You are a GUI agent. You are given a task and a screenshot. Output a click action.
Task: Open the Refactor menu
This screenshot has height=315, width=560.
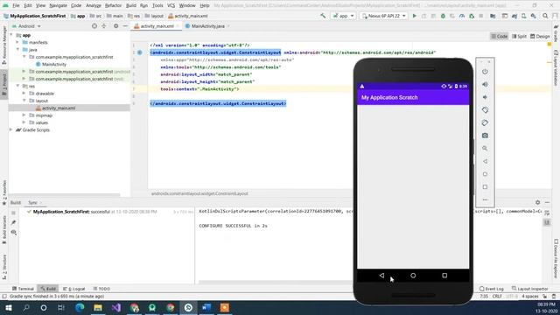click(x=113, y=5)
